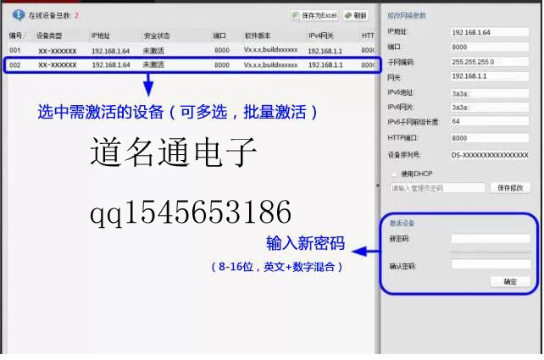Screen dimensions: 544x360
Task: Click the 修改网络参数 panel heading
Action: coord(407,15)
